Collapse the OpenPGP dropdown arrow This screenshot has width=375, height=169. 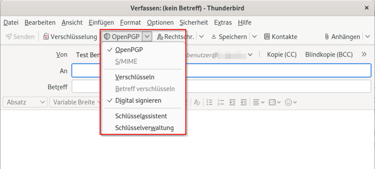tap(147, 37)
